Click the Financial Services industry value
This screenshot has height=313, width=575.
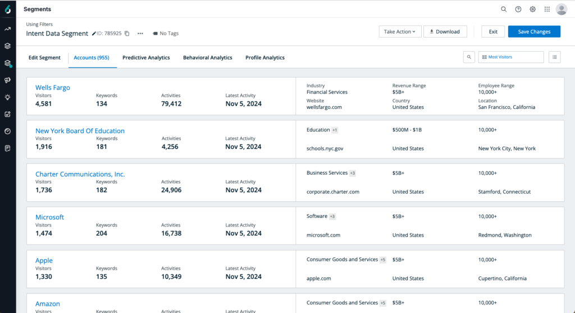click(327, 92)
